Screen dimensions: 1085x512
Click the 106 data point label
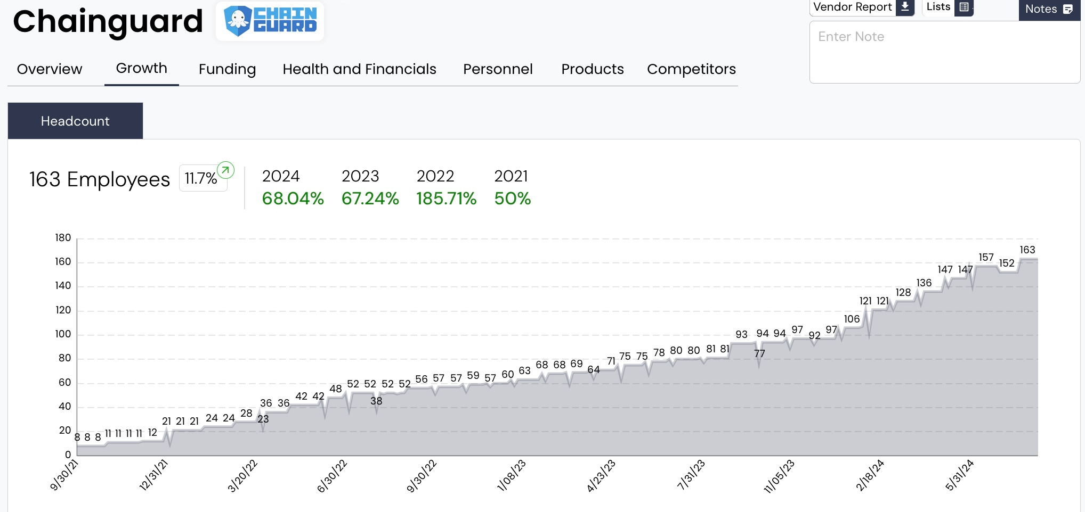coord(852,319)
